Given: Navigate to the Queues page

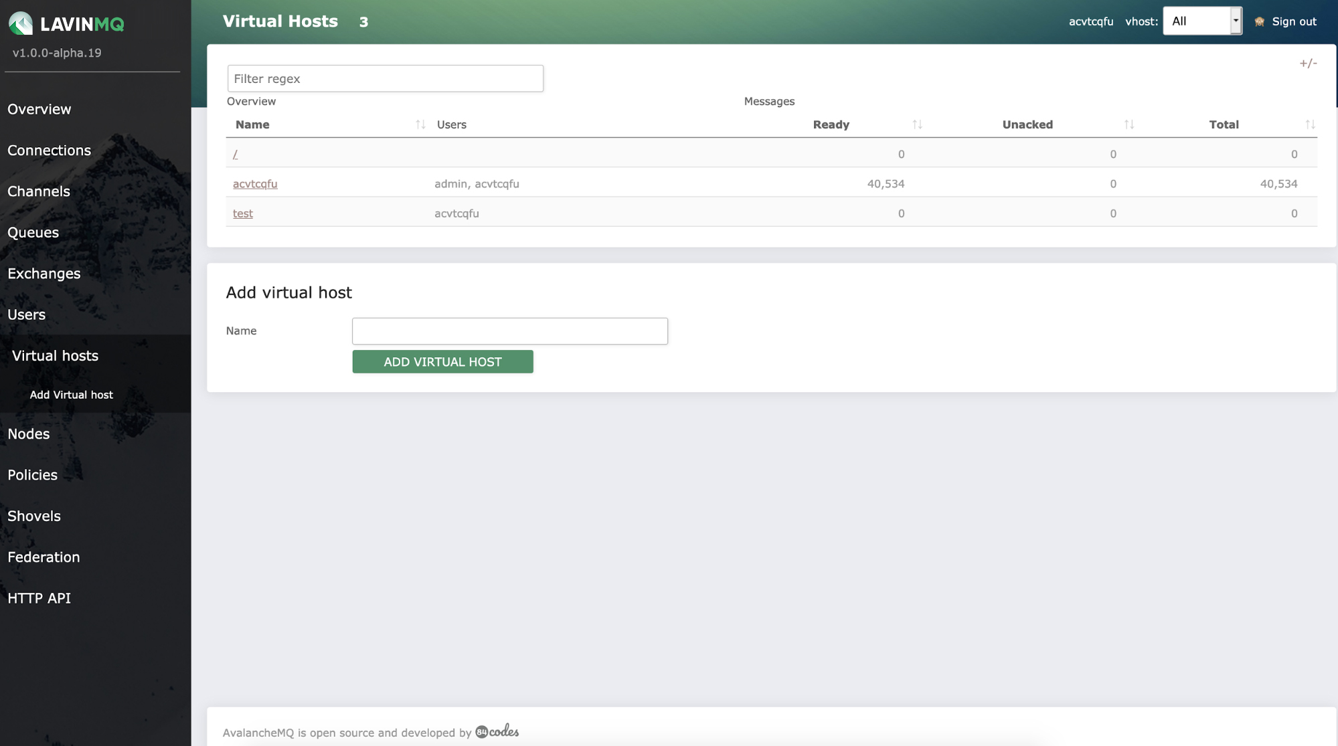Looking at the screenshot, I should tap(32, 232).
